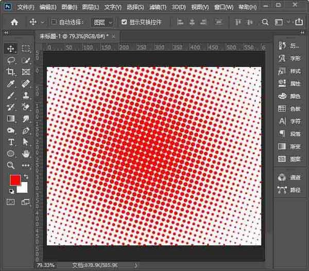Open the 颜色 color panel
Image resolution: width=309 pixels, height=271 pixels.
click(289, 96)
